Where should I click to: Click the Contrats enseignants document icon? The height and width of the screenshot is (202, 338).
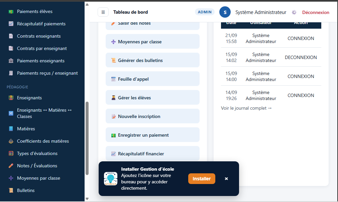[11, 36]
